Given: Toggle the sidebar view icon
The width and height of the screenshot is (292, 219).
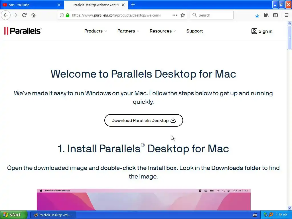Looking at the screenshot, I should pyautogui.click(x=275, y=15).
